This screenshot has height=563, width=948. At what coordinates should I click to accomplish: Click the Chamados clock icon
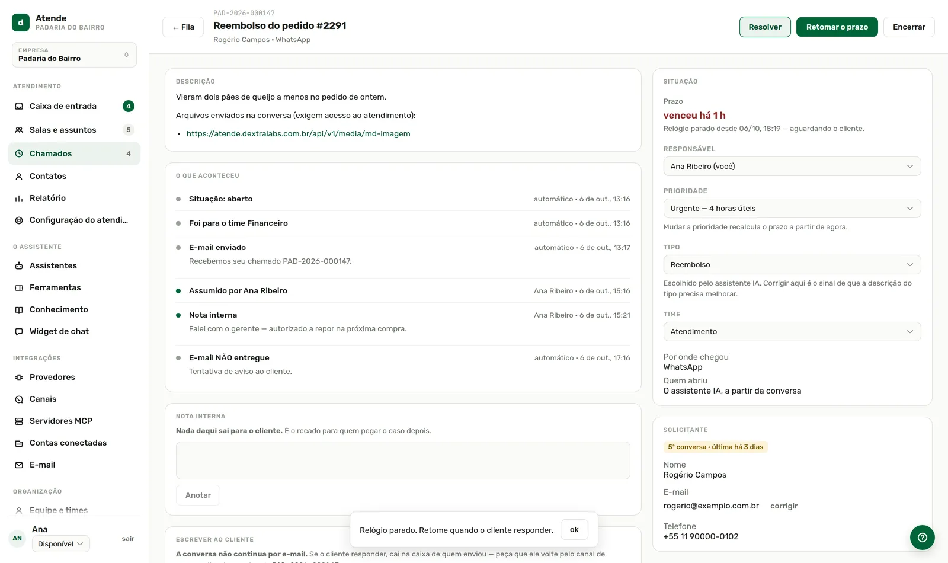19,153
